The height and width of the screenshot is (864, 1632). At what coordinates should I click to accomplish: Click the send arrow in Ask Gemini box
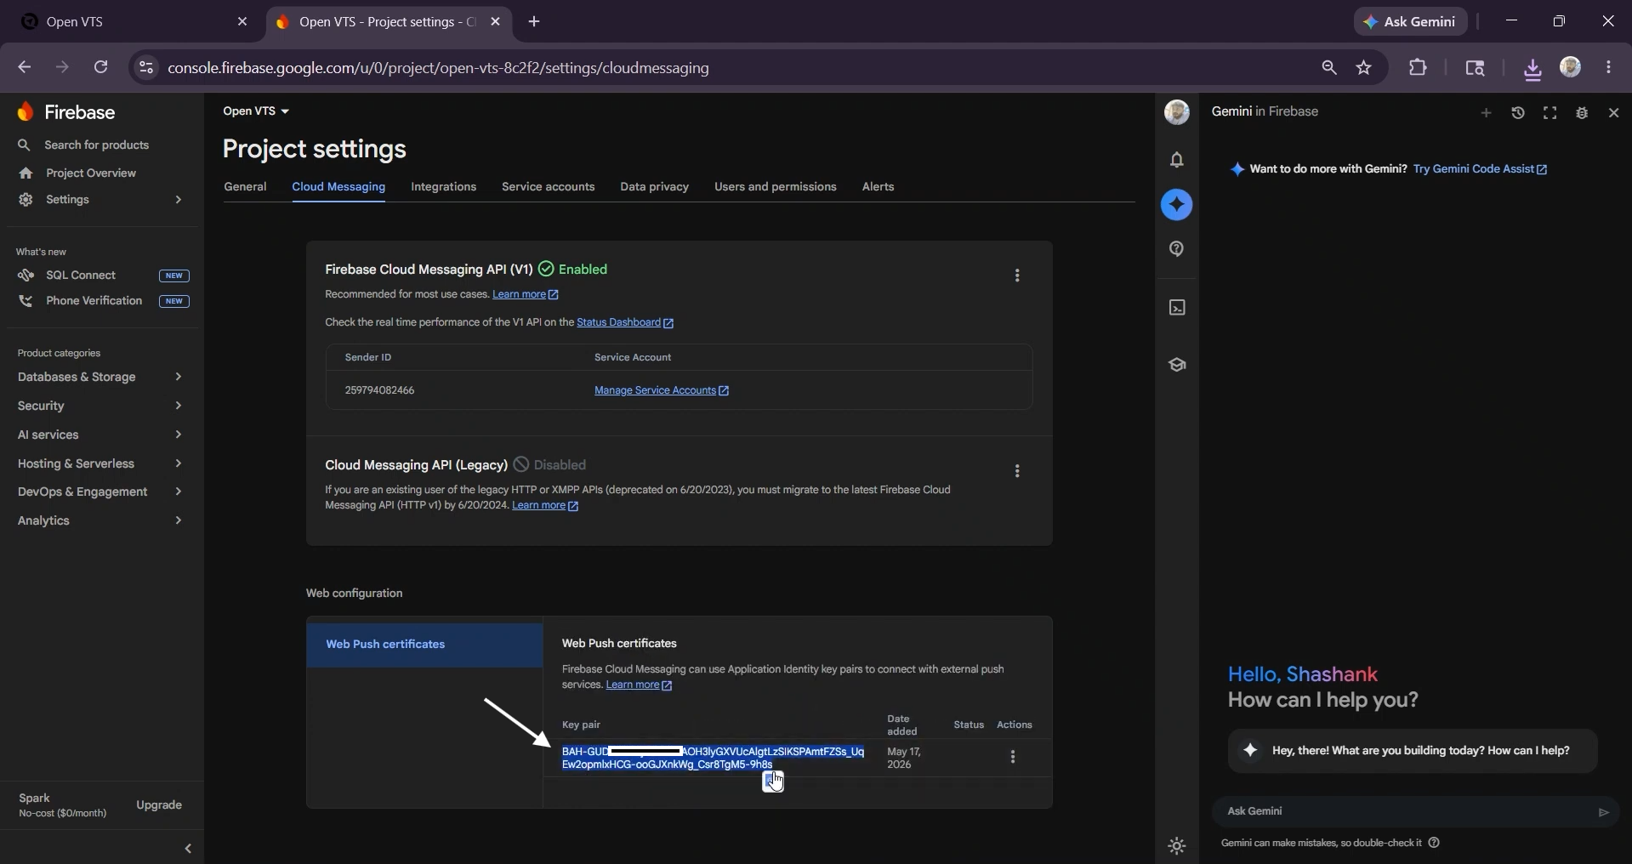click(x=1603, y=812)
